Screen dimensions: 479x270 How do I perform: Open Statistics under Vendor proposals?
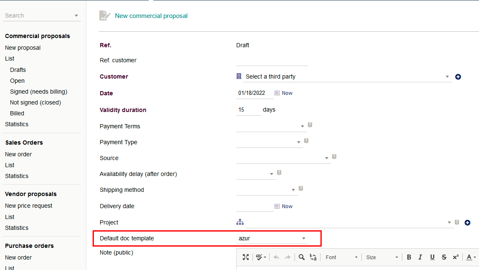17,228
